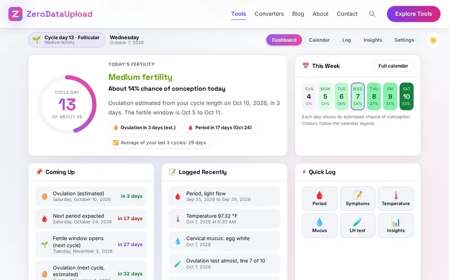Viewport: 449px width, 280px height.
Task: Click the LH test quick log label
Action: (358, 231)
